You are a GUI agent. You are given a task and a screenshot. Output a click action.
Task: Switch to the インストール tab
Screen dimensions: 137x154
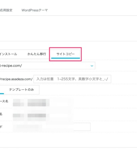pos(8,54)
